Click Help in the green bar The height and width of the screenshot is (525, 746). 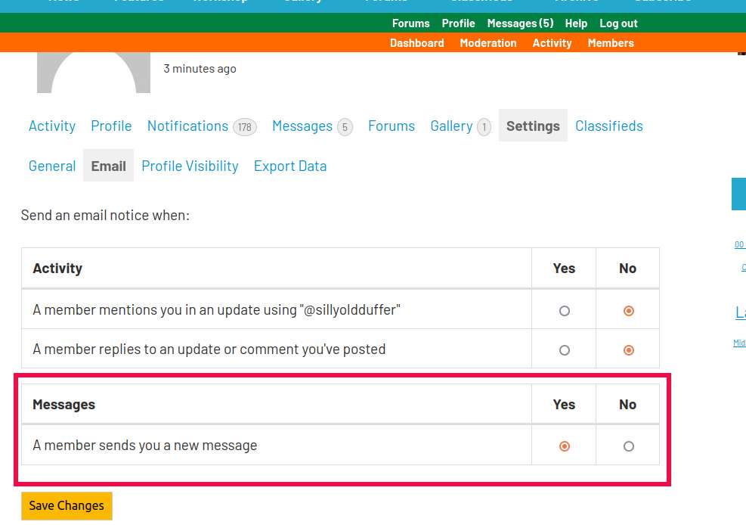point(576,23)
